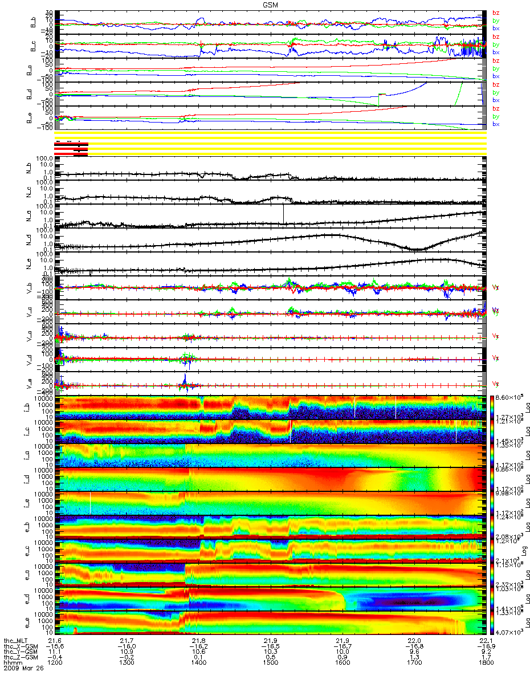Screen dimensions: 530x684
Task: Click the e_e electron spectrogram color bar
Action: [492, 622]
